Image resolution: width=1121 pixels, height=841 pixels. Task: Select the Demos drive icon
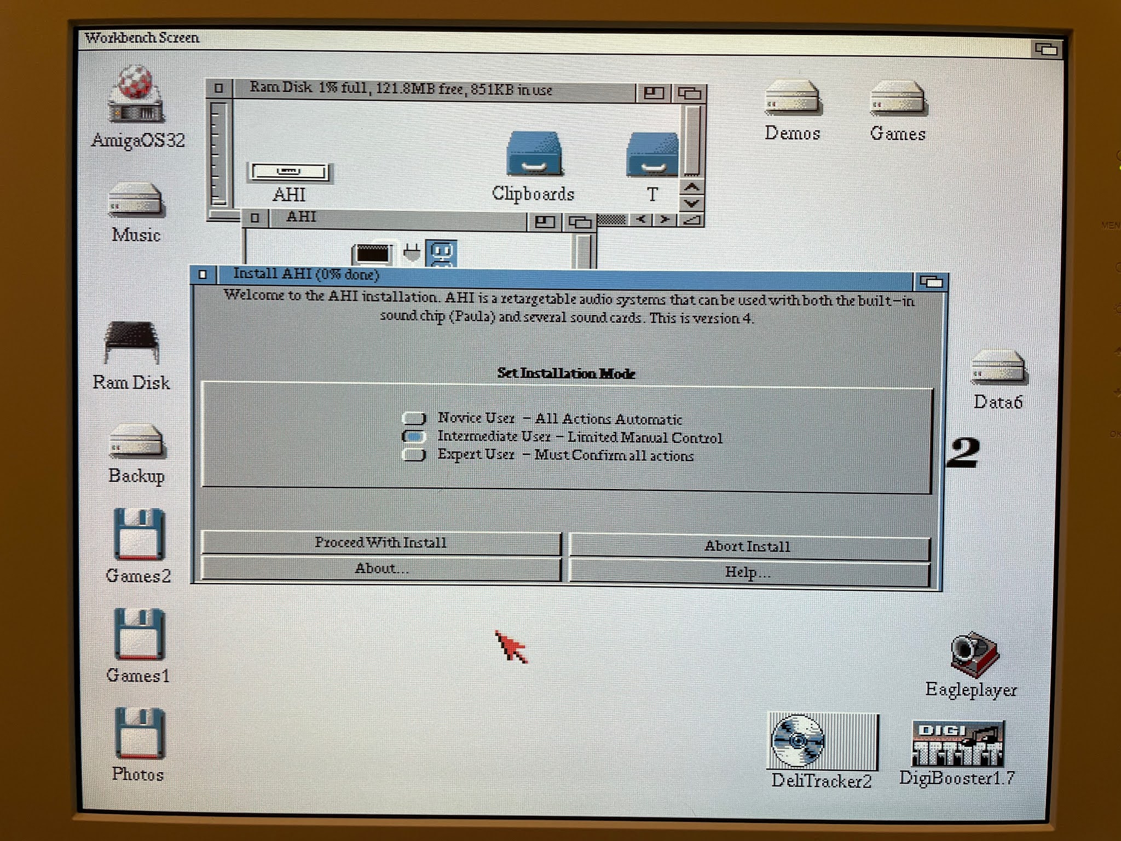coord(793,97)
